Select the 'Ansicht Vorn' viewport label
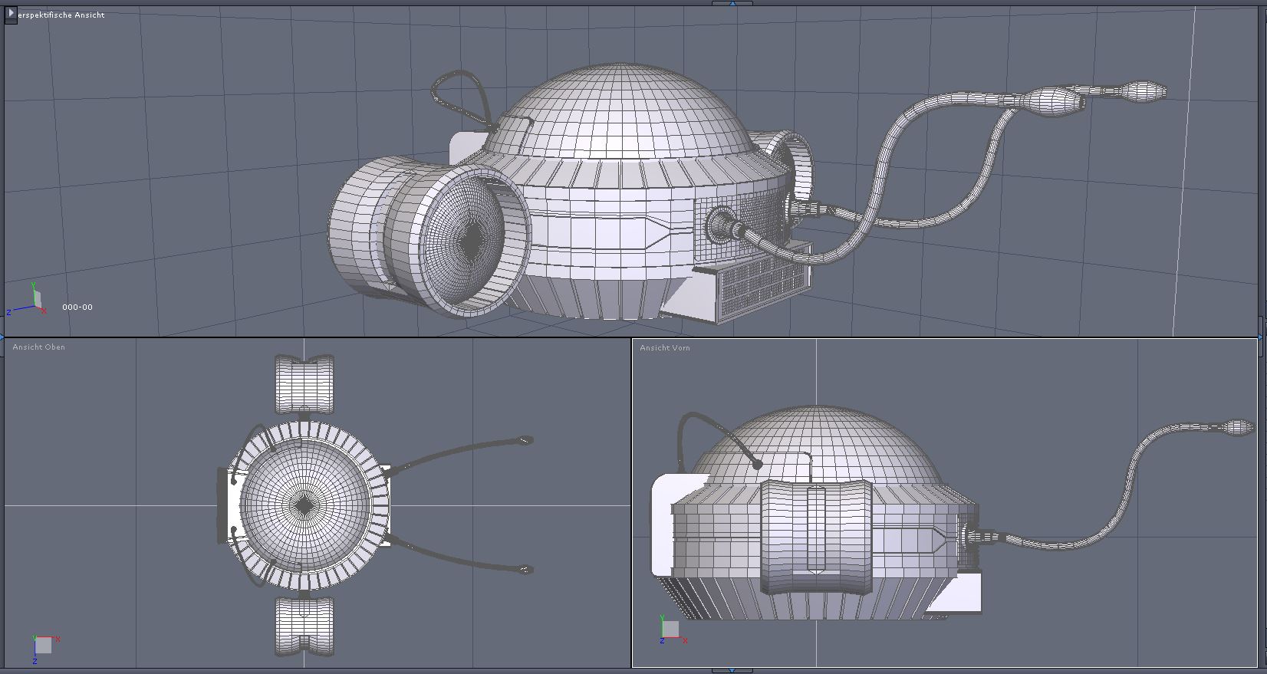Viewport: 1267px width, 674px height. [x=665, y=348]
